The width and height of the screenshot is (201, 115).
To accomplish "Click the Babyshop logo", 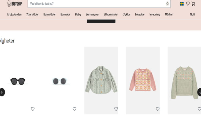I will 14,3.
